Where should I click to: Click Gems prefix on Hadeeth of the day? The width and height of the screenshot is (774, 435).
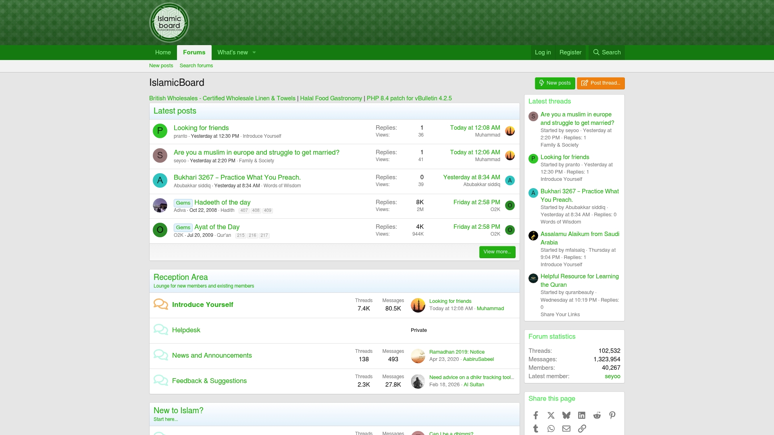point(183,203)
